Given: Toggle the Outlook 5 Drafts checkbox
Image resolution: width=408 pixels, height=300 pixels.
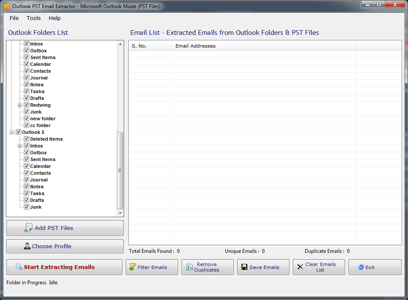Looking at the screenshot, I should [26, 200].
